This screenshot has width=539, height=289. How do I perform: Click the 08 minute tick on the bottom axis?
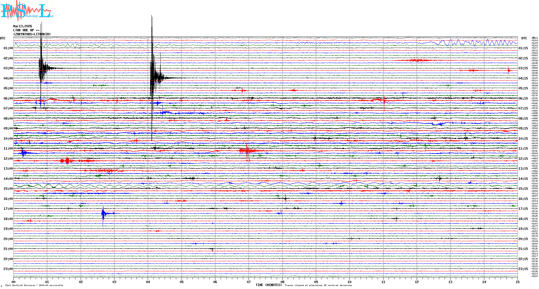282,282
